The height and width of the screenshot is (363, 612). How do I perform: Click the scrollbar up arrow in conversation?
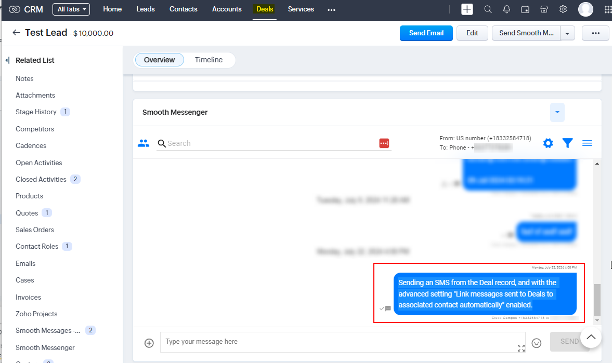point(597,164)
